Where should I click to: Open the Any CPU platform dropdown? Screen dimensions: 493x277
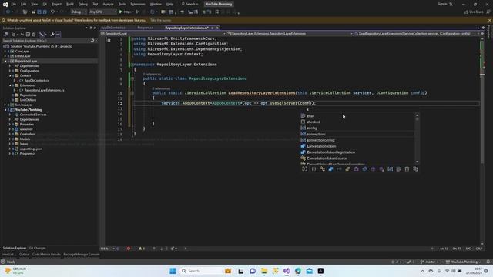coord(102,12)
